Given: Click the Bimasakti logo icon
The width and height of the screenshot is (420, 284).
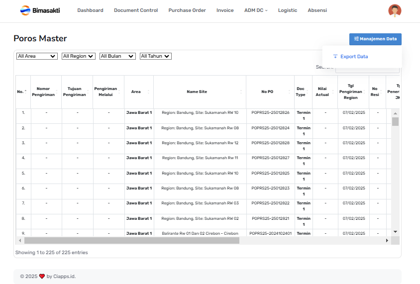Looking at the screenshot, I should [x=25, y=10].
